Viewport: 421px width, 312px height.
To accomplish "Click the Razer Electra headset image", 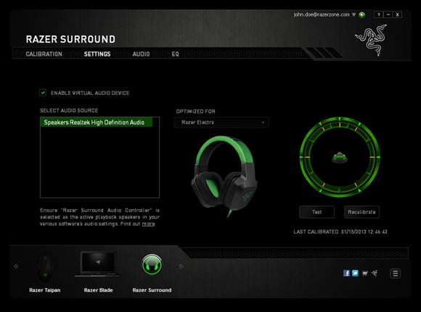I will tap(224, 177).
